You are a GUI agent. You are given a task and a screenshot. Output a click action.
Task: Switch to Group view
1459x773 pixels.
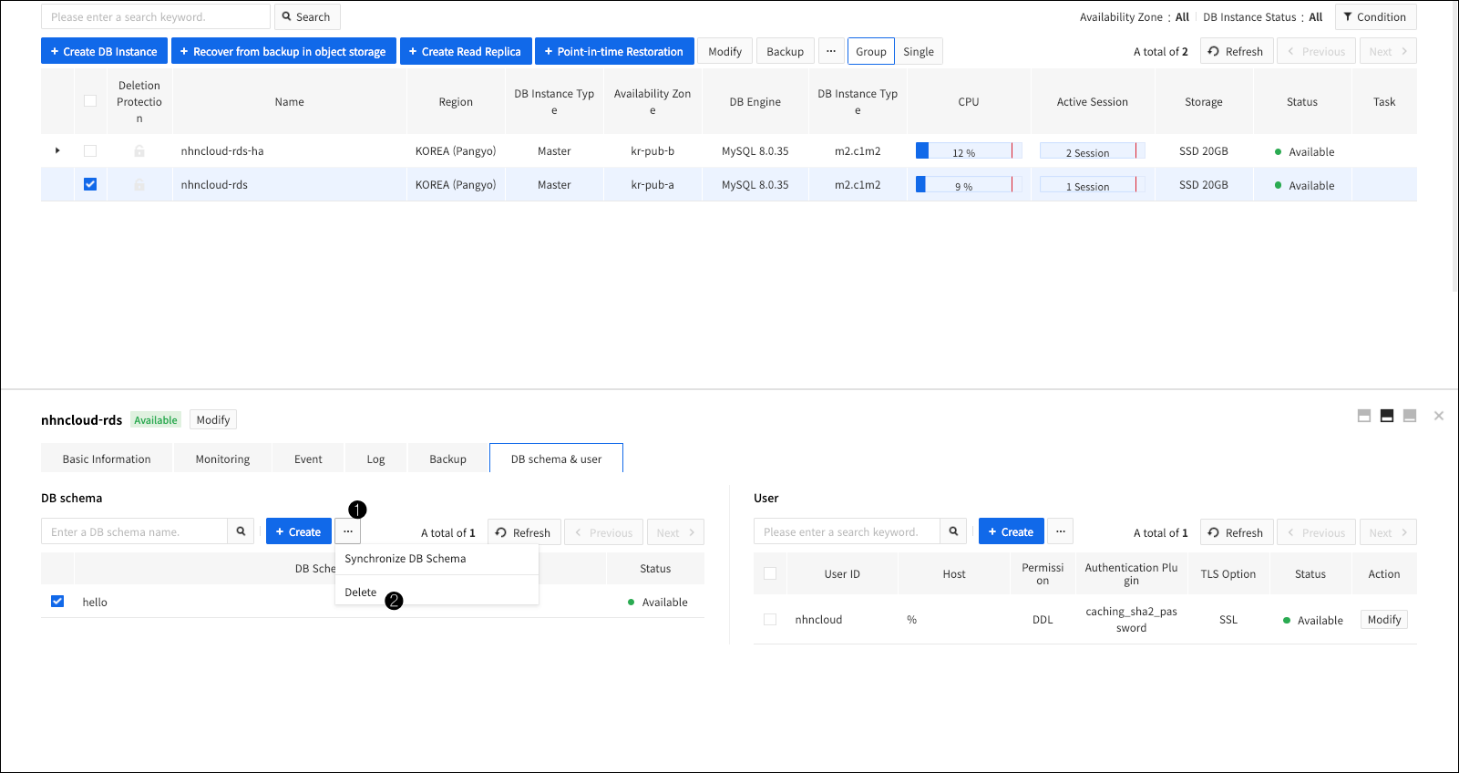tap(871, 51)
